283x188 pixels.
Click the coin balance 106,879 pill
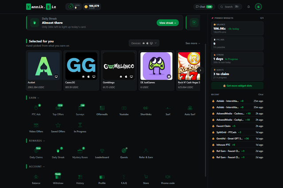92,7
